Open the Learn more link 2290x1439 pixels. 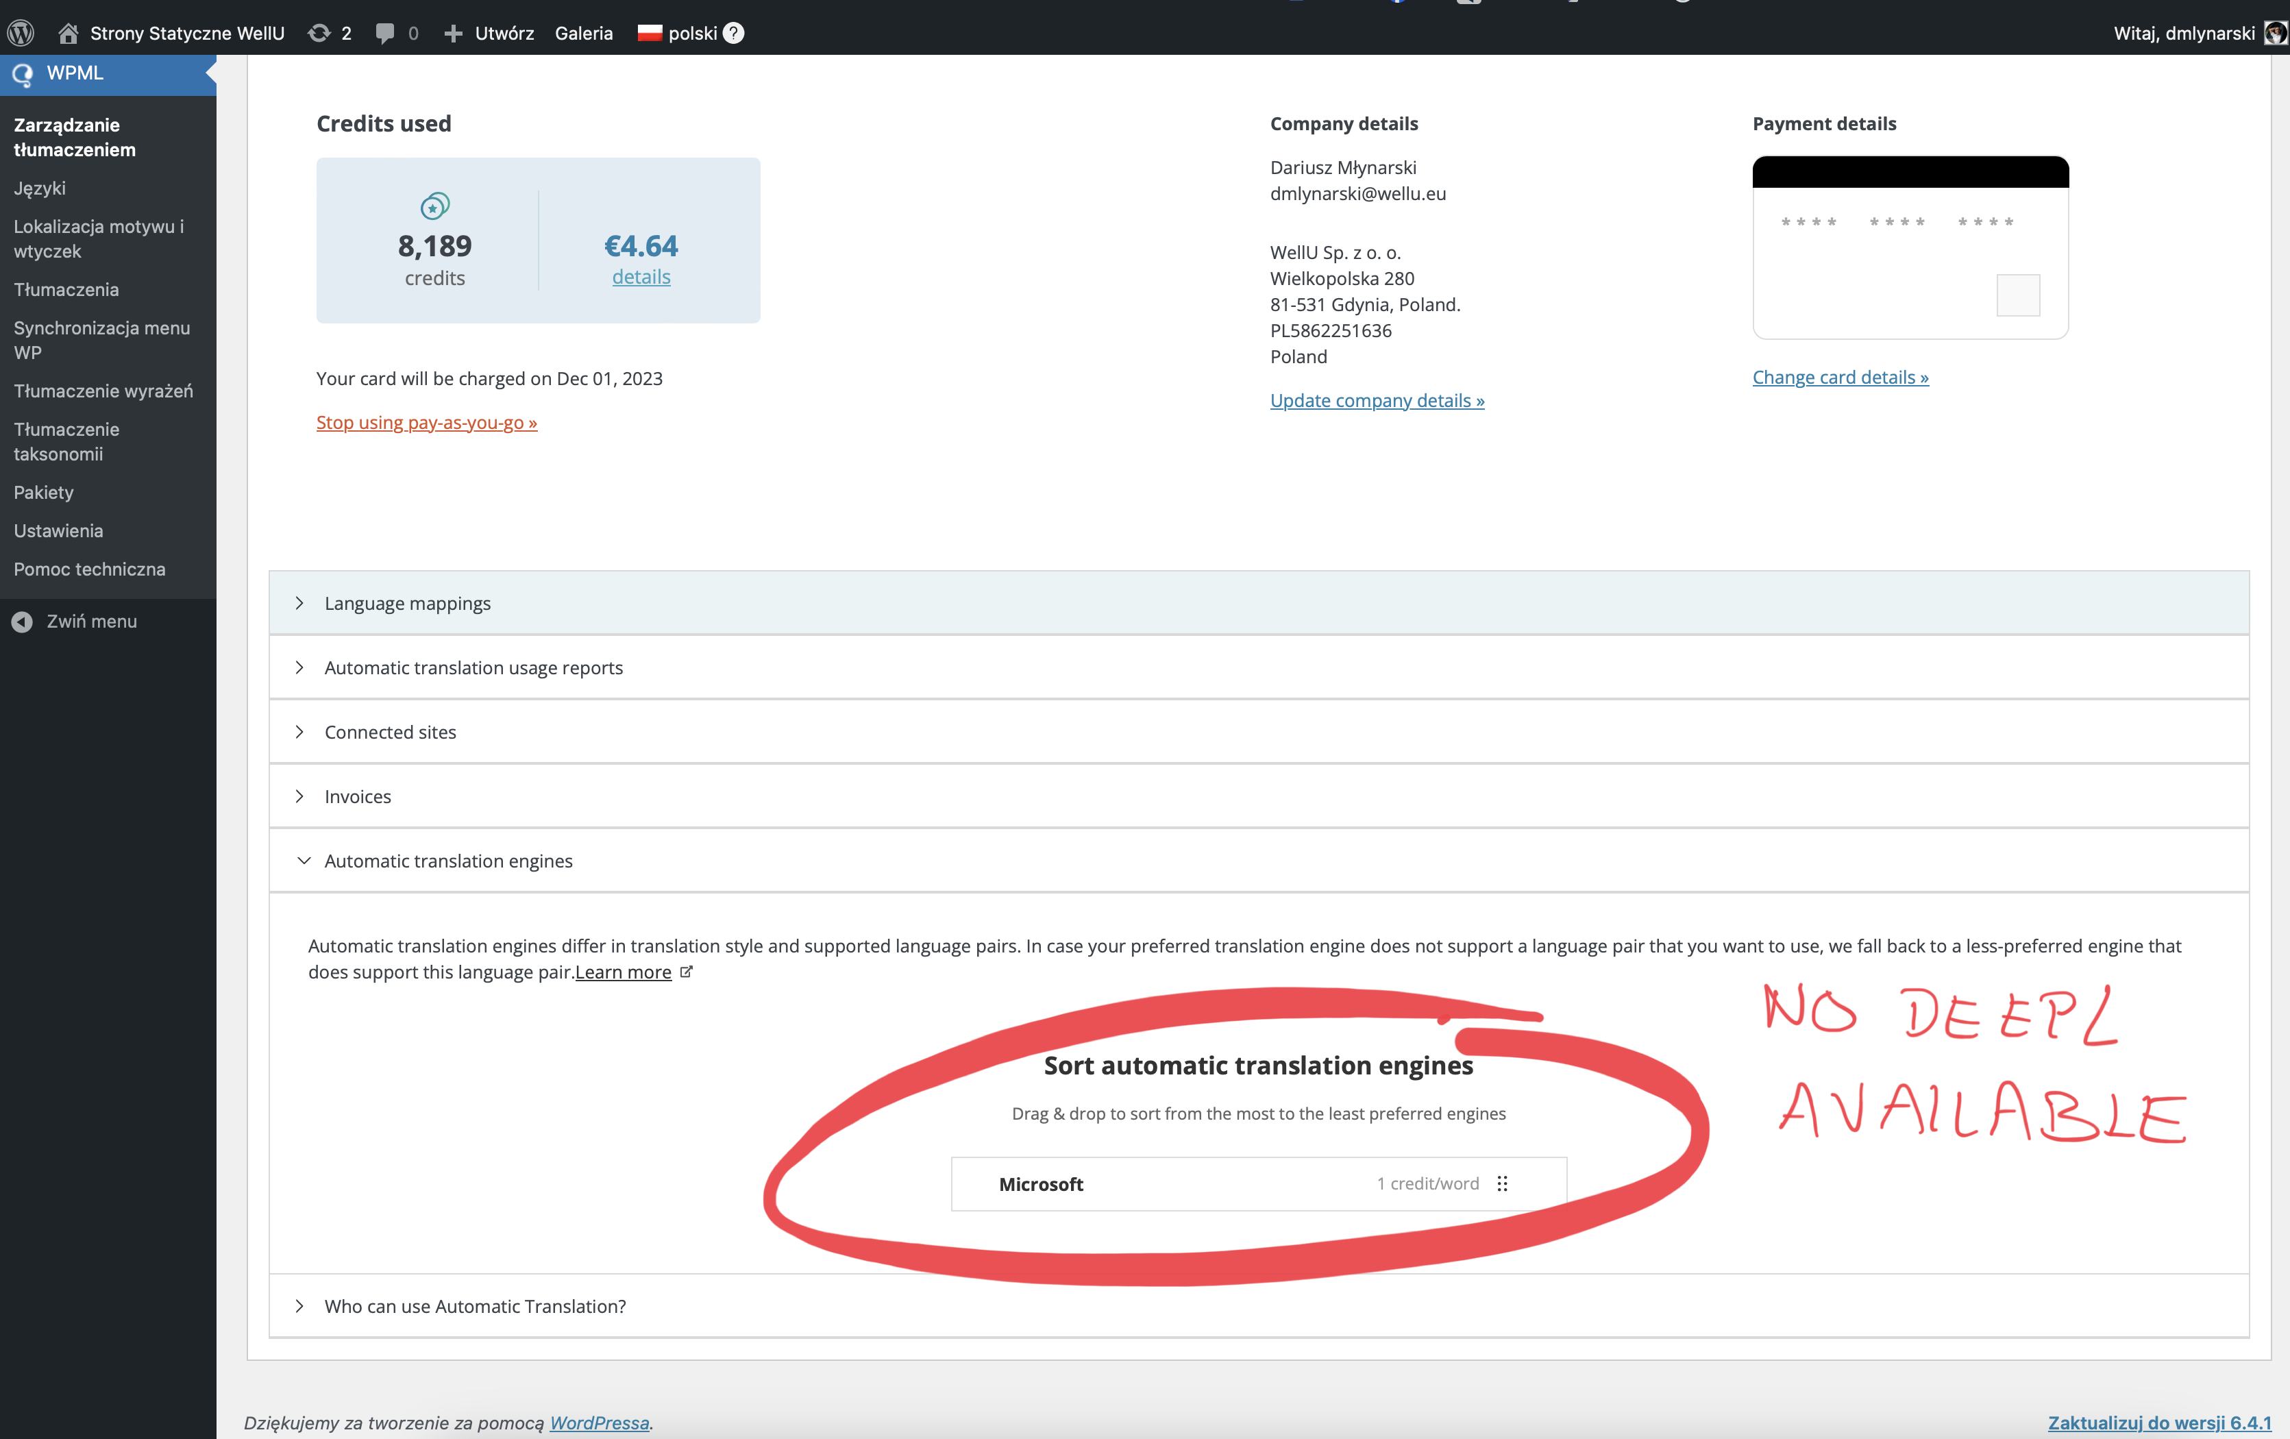point(623,972)
